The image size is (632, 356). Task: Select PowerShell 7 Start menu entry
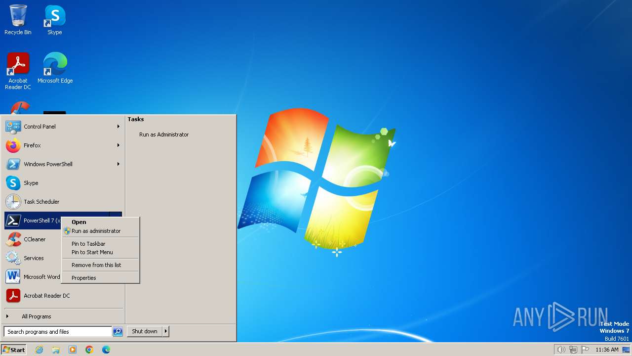(63, 221)
